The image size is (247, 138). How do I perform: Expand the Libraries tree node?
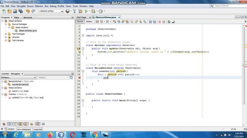[x=6, y=37]
